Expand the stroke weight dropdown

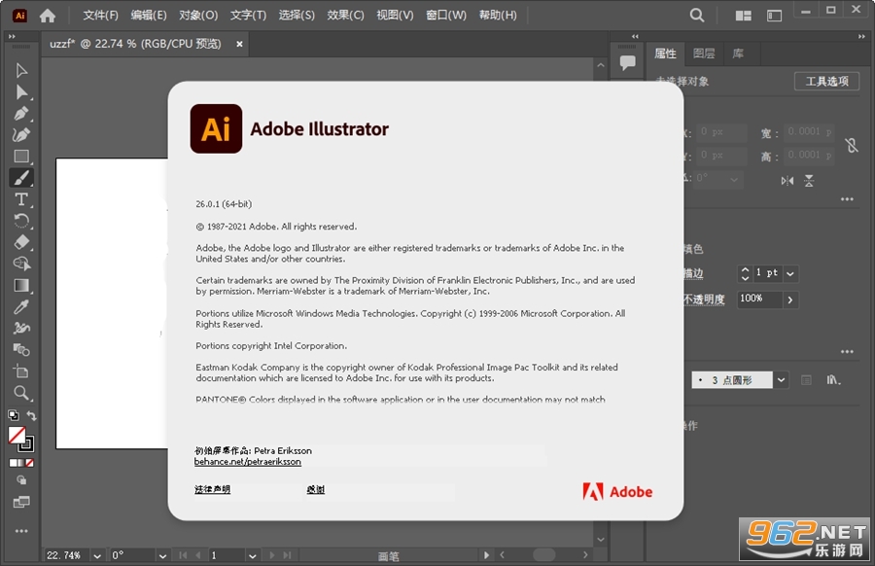790,273
